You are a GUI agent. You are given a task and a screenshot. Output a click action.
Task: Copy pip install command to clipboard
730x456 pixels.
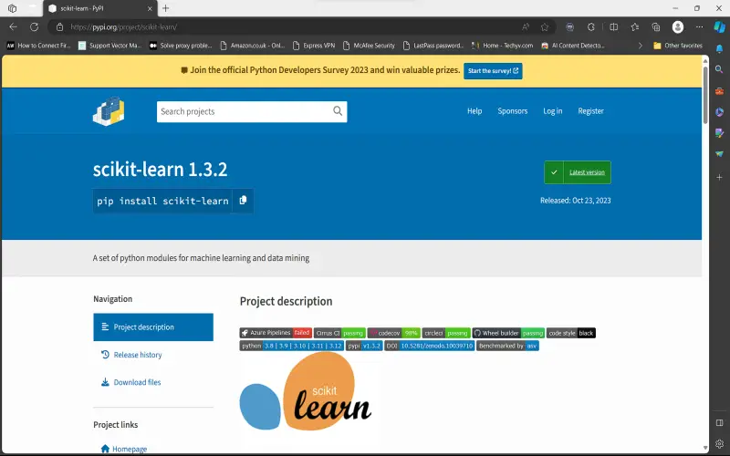coord(243,201)
